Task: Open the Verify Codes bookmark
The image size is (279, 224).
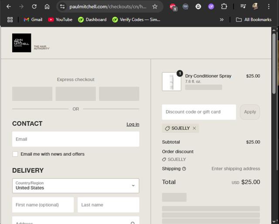Action: click(136, 20)
